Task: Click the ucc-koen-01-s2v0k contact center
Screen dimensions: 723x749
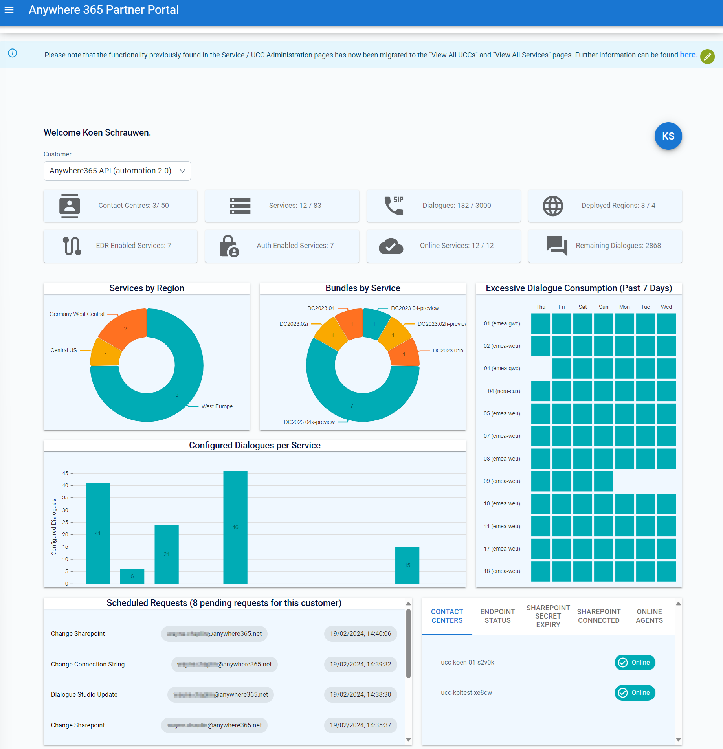Action: [468, 663]
